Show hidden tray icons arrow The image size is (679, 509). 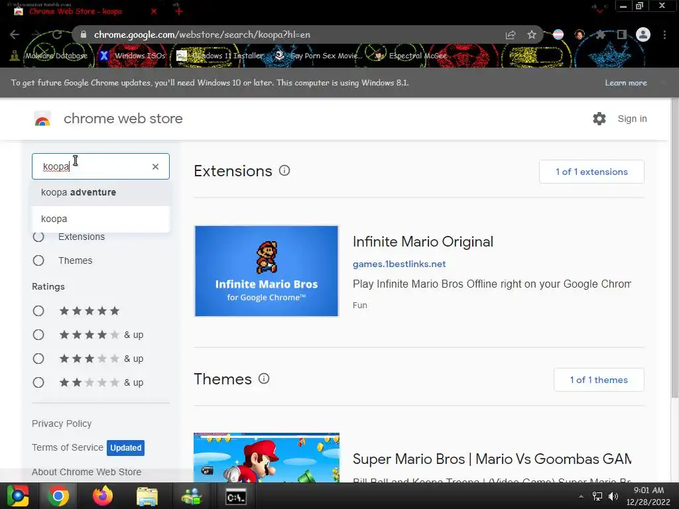581,496
